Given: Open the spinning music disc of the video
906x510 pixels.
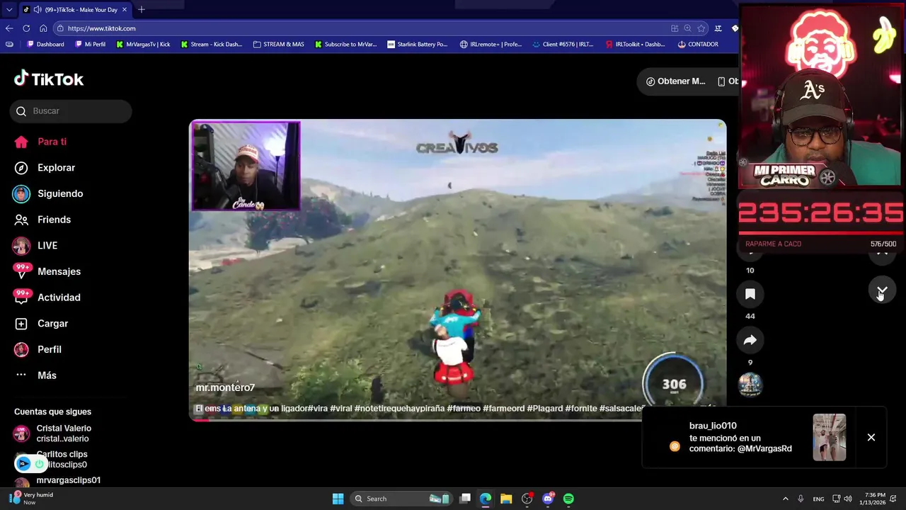Looking at the screenshot, I should point(750,385).
